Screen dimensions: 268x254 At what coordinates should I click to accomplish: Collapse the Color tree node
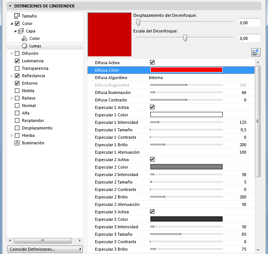(x=12, y=23)
